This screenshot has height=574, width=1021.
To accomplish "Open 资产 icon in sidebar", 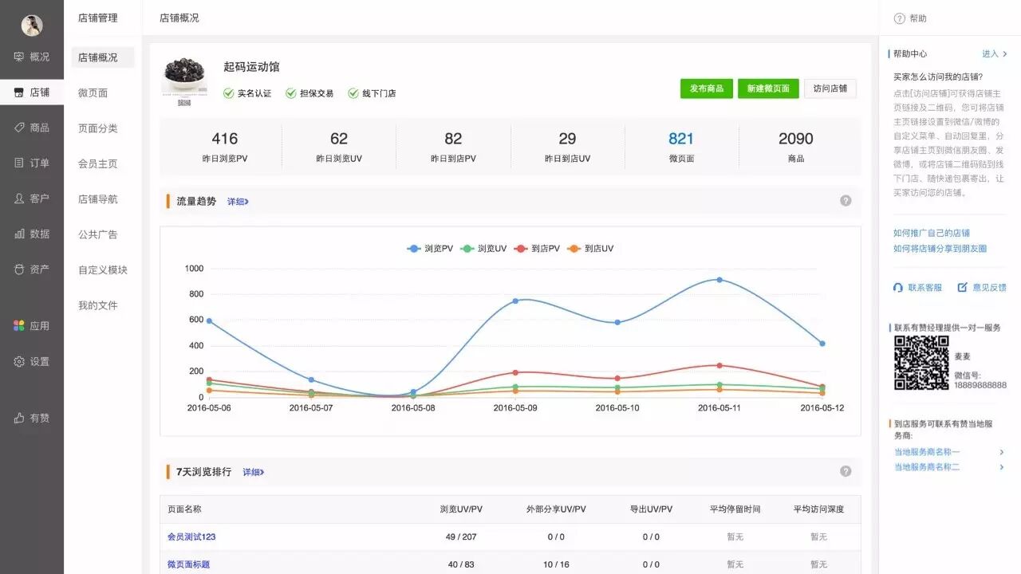I will point(19,269).
